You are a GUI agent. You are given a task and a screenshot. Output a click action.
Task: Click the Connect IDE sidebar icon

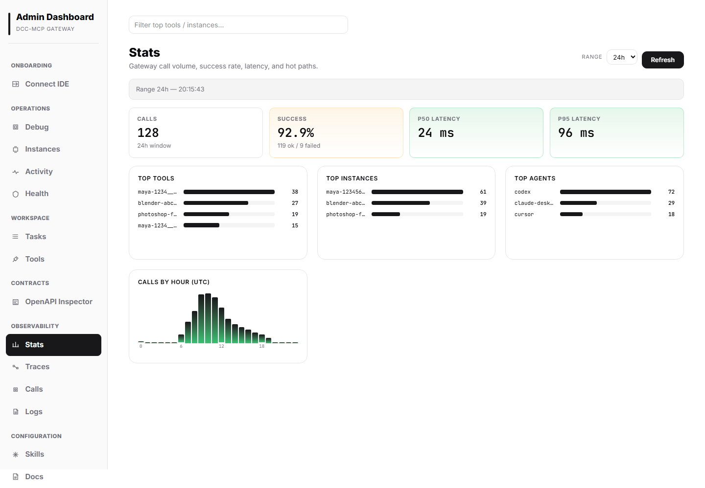point(16,84)
